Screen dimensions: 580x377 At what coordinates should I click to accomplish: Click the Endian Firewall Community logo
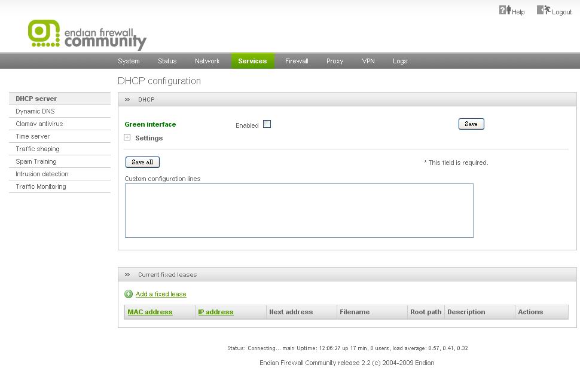click(x=87, y=35)
